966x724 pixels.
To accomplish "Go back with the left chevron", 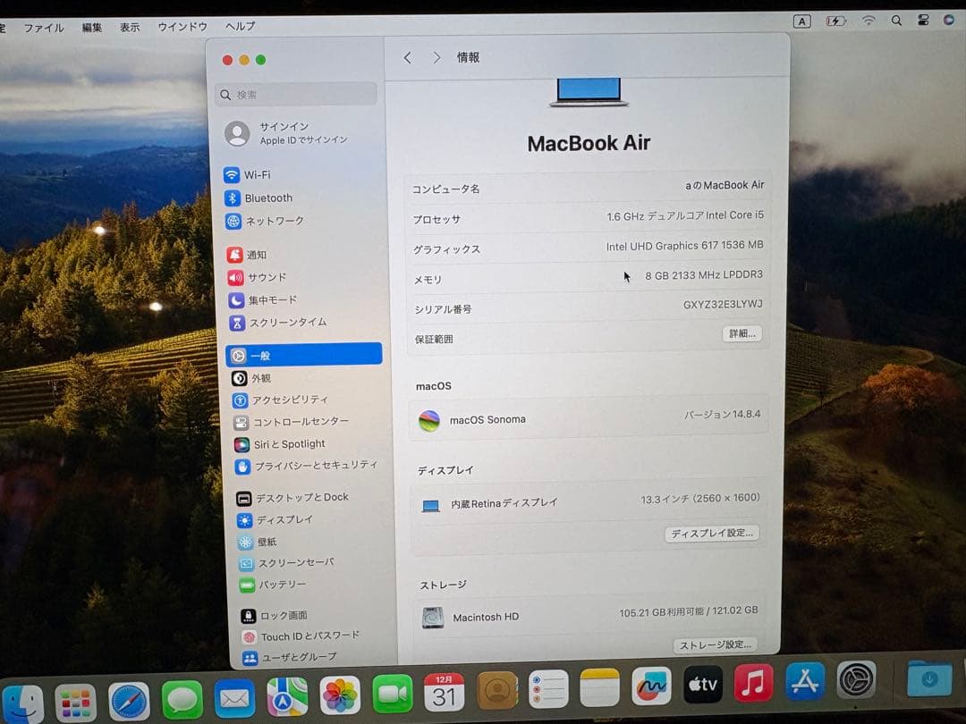I will 407,58.
